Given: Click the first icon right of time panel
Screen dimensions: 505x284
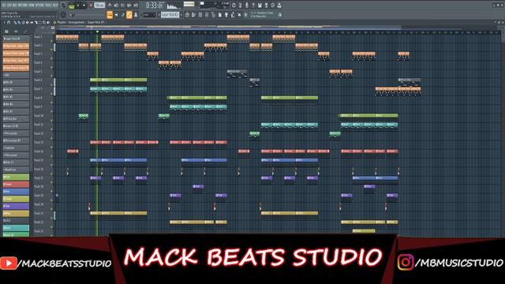Looking at the screenshot, I should [x=234, y=6].
